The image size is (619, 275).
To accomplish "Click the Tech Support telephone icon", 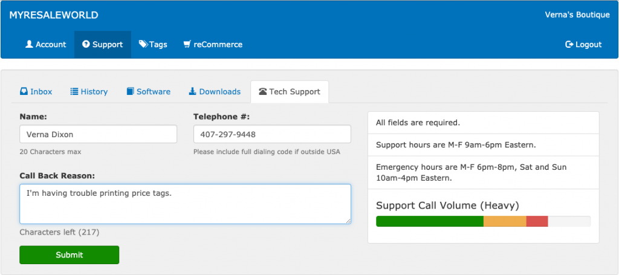I will point(262,92).
